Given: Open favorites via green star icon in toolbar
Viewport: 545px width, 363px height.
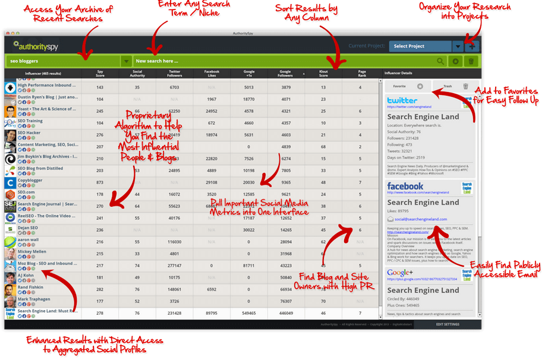Looking at the screenshot, I should point(455,61).
